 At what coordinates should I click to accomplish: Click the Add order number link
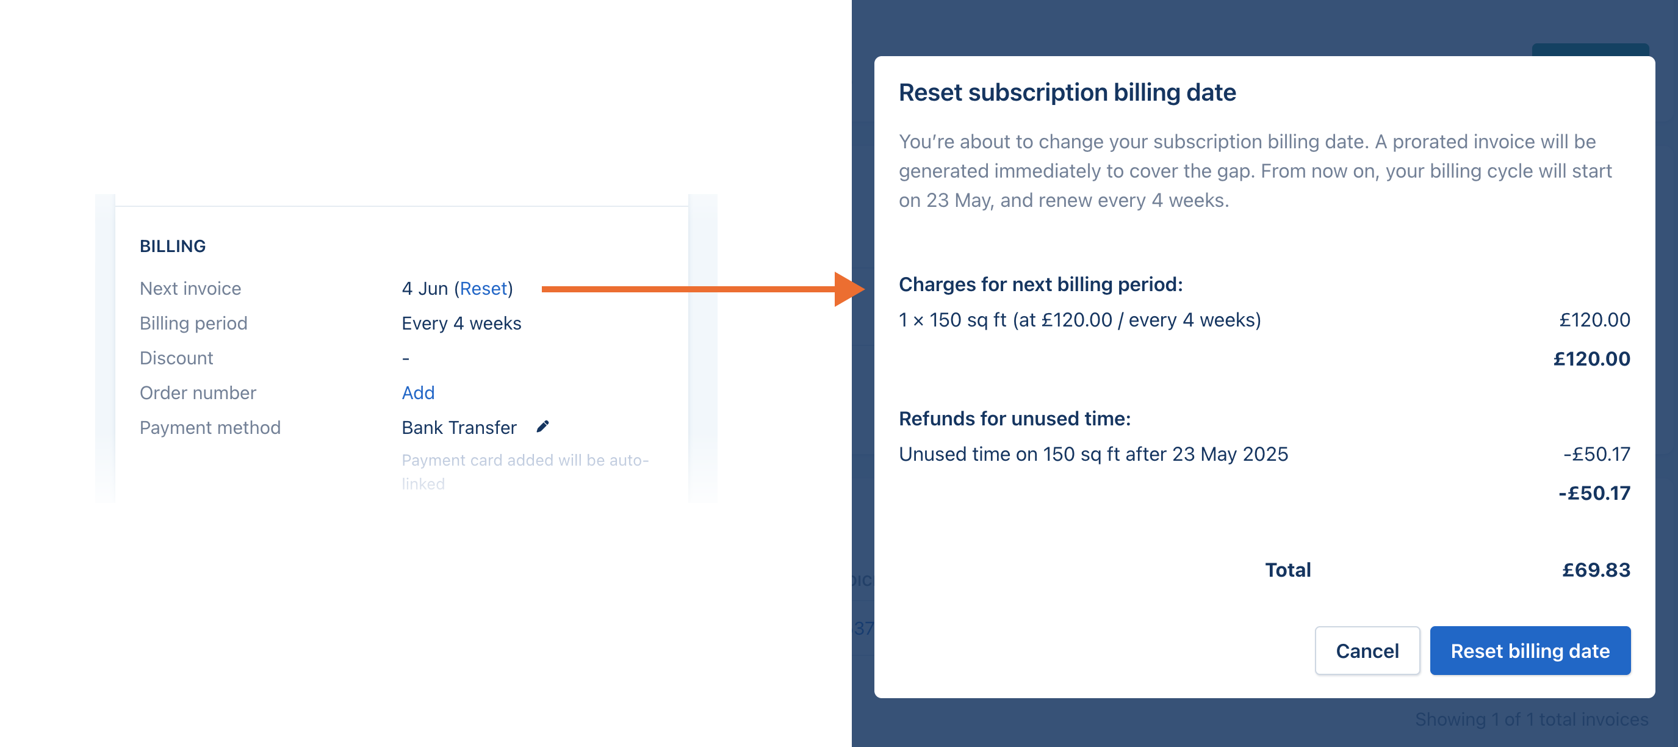click(x=417, y=392)
